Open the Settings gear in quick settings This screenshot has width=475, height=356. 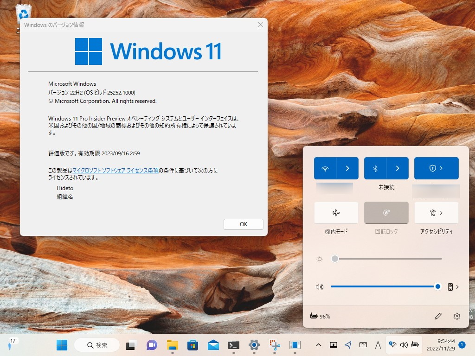(x=457, y=316)
